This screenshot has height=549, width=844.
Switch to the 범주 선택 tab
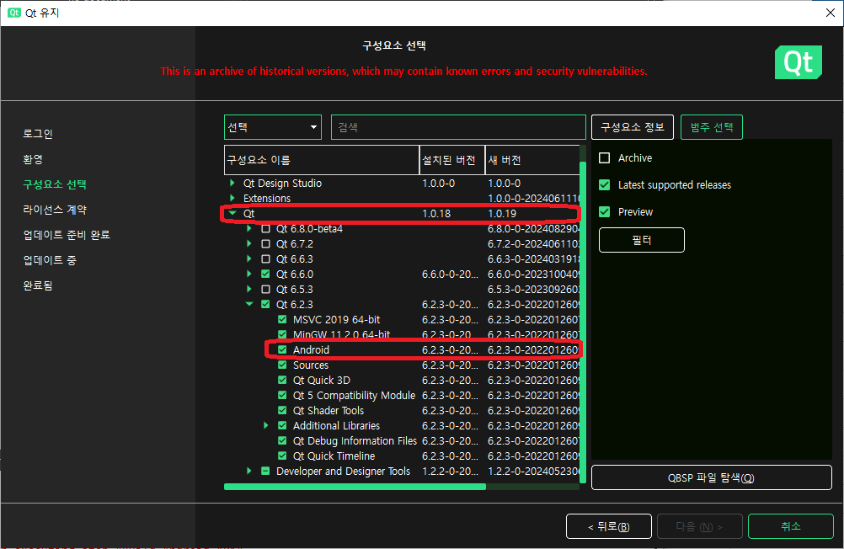[712, 127]
